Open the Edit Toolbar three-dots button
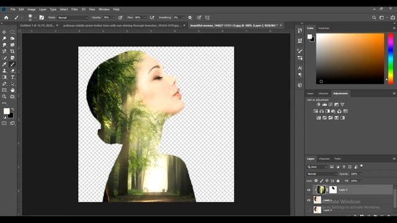 (x=4, y=103)
